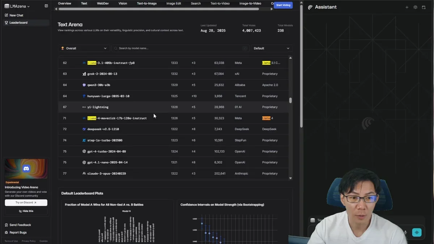Switch to the Image Edit tab
This screenshot has height=244, width=434.
pyautogui.click(x=174, y=4)
